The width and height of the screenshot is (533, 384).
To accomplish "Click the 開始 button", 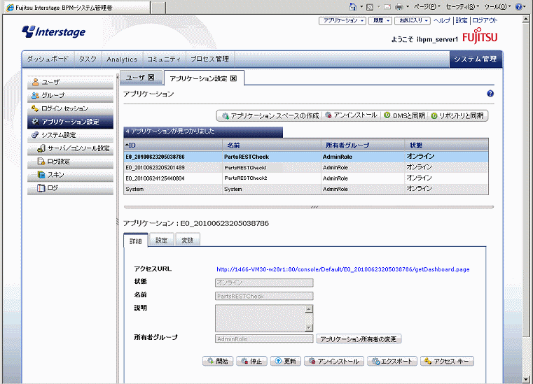I will [218, 361].
